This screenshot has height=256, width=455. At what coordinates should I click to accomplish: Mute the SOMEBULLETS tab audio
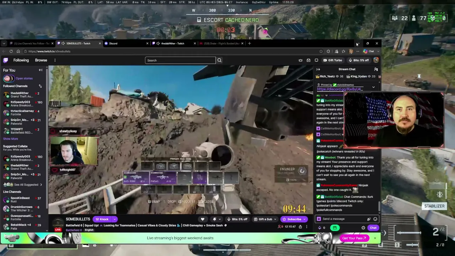tap(63, 43)
